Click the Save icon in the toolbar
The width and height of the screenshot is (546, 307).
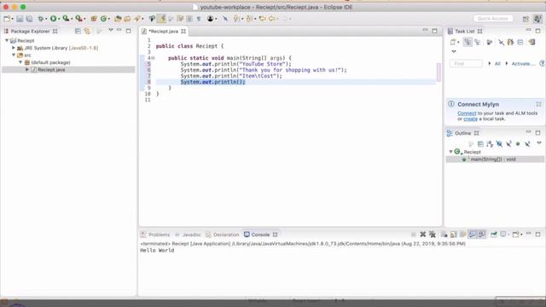(20, 19)
